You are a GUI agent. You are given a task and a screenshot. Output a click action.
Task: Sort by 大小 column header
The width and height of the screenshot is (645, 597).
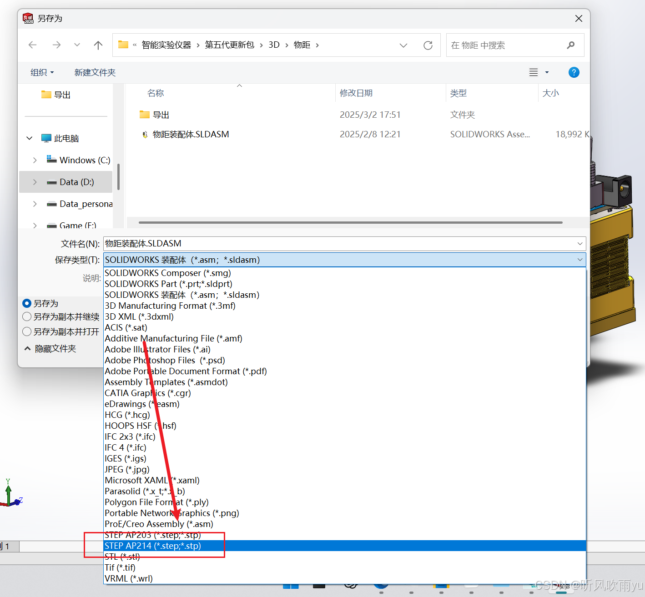click(551, 93)
